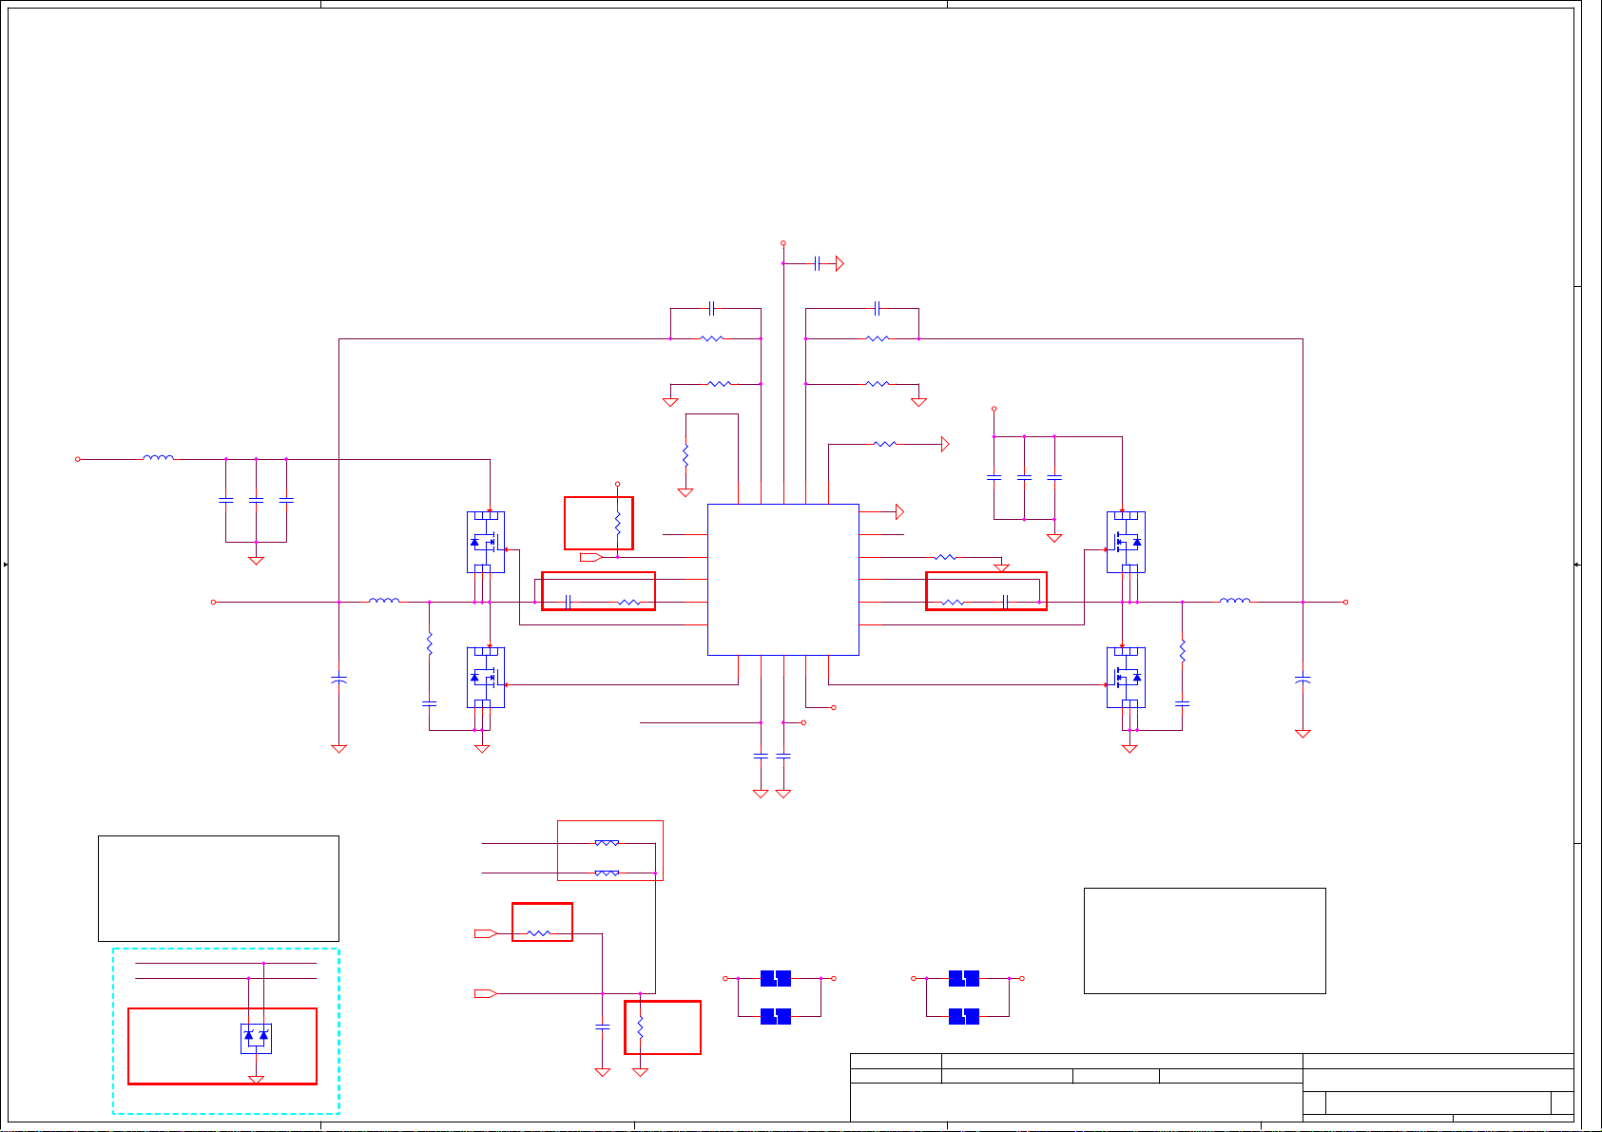The width and height of the screenshot is (1602, 1132).
Task: Click the resistor feeding the arrow above the IC's right
Action: 885,444
